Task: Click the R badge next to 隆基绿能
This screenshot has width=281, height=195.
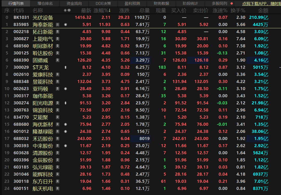Action: click(x=58, y=131)
